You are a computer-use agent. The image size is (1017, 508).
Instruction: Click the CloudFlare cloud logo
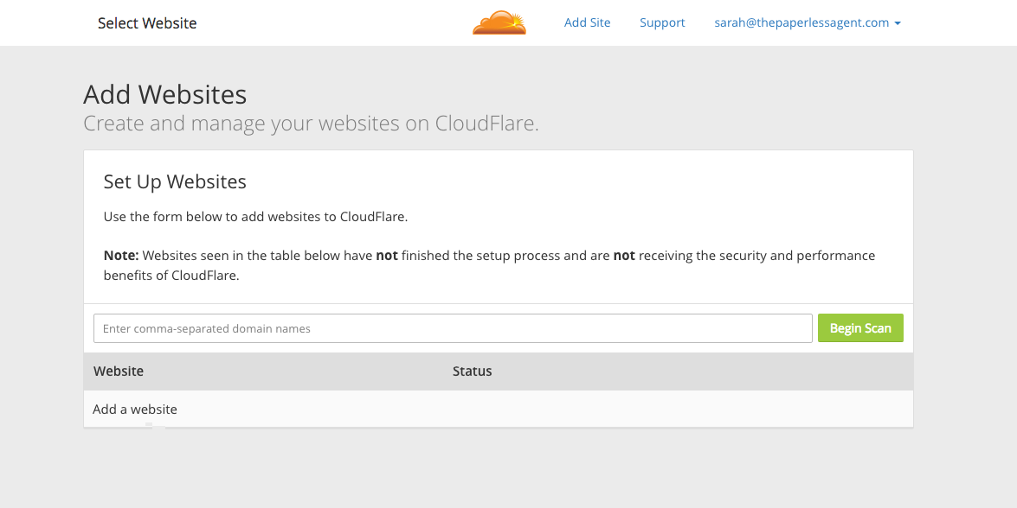(499, 22)
